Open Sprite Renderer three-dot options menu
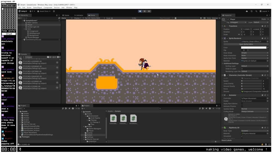272x153 pixels. click(x=268, y=38)
